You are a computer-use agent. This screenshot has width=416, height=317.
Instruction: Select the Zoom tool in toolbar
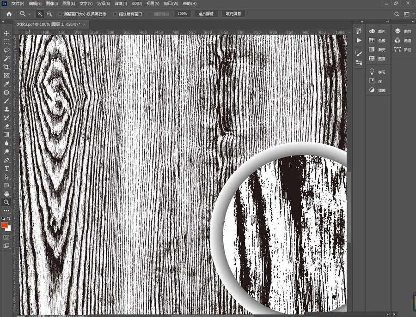coord(6,202)
